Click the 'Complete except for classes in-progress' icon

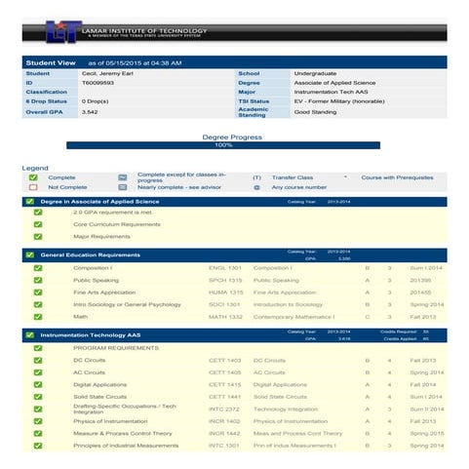tap(123, 177)
